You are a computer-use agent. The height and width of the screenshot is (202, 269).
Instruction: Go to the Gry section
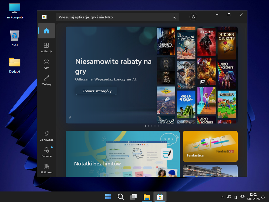[x=46, y=64]
